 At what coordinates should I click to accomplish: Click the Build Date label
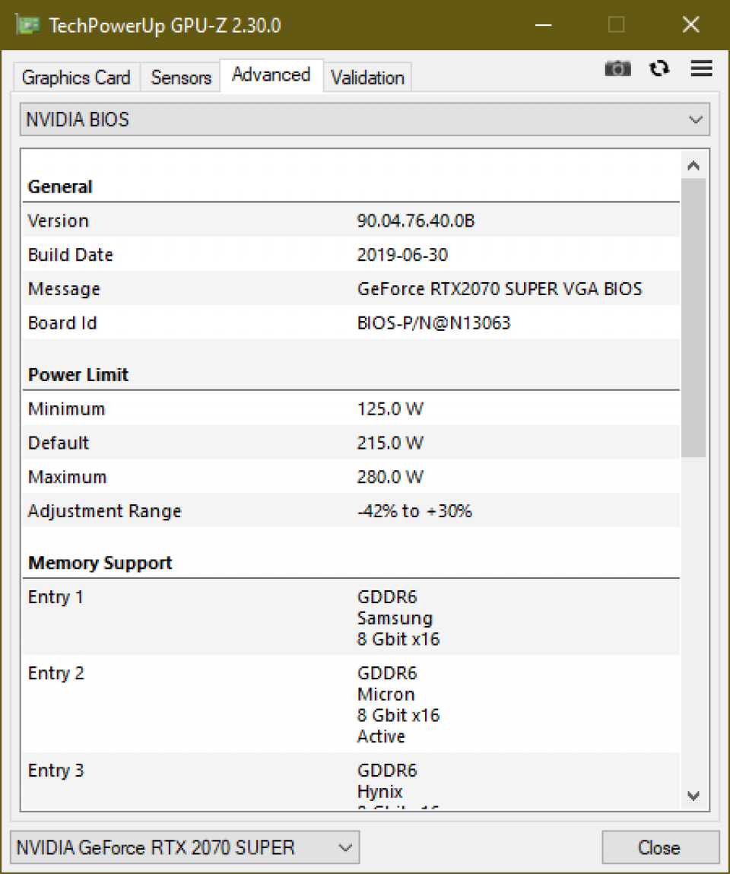pyautogui.click(x=70, y=255)
